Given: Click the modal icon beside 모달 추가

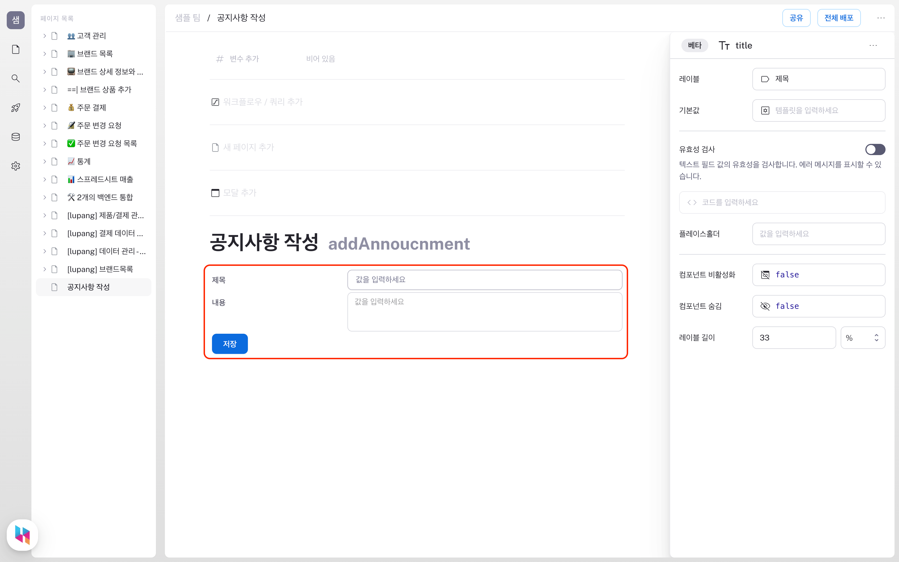Looking at the screenshot, I should coord(215,193).
